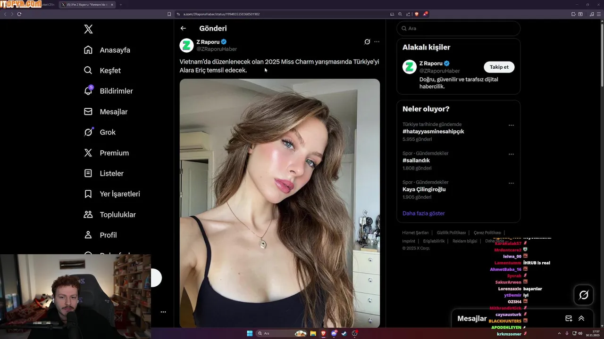Open the @ZRaporuHaber handle in Alakalı kişiler
The width and height of the screenshot is (604, 339).
(x=439, y=71)
